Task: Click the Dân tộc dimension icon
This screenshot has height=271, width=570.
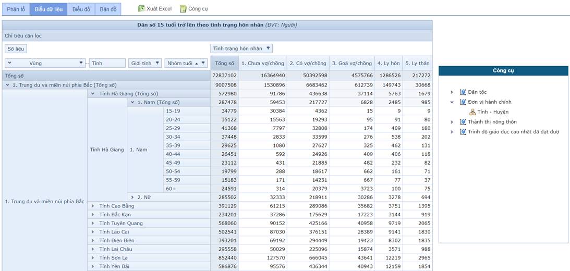Action: 463,92
